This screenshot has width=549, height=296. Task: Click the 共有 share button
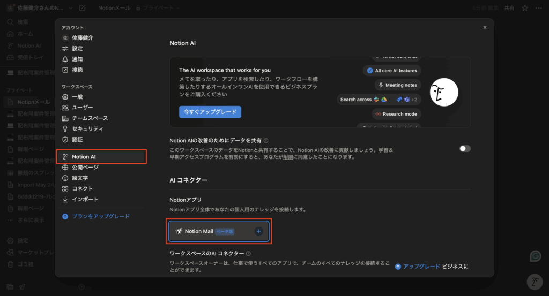click(x=509, y=8)
